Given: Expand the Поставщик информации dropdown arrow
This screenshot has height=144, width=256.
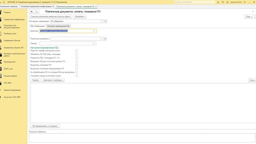Looking at the screenshot, I should click(x=102, y=21).
